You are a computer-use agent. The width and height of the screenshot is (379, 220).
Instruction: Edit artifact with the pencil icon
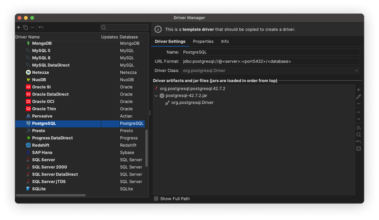click(x=358, y=97)
